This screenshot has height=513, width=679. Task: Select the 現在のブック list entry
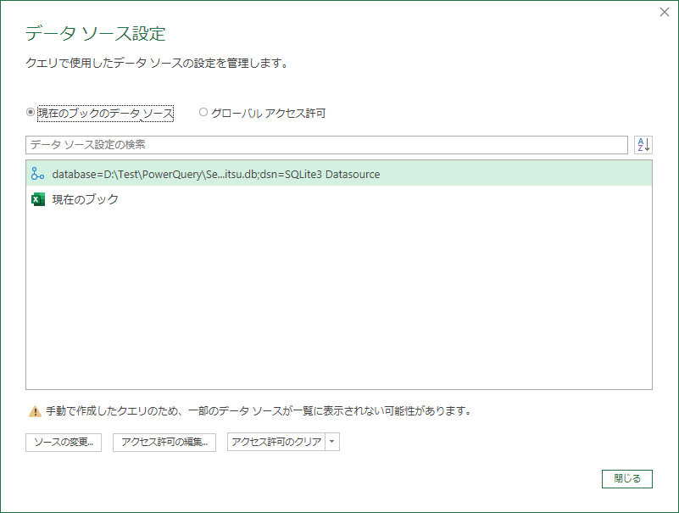pos(339,199)
